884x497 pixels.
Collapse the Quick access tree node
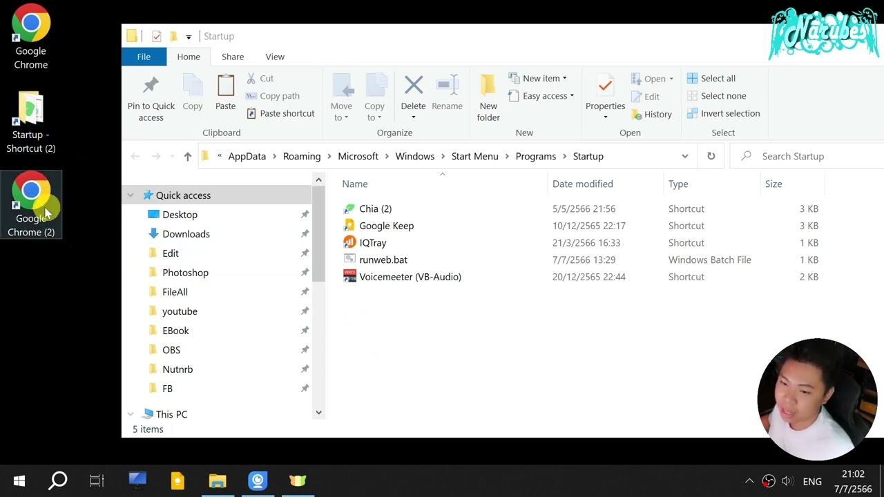131,195
